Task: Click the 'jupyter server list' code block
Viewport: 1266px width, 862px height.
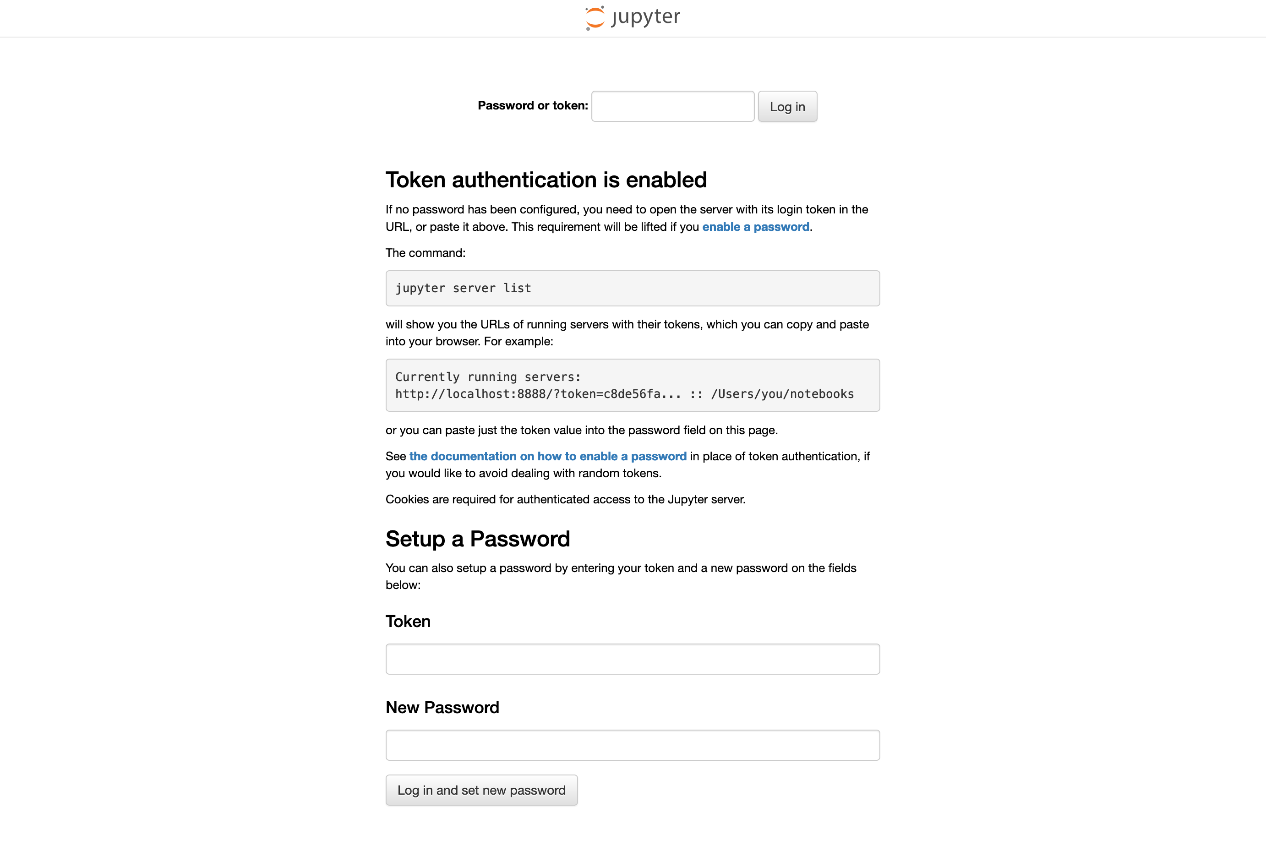Action: [x=633, y=288]
